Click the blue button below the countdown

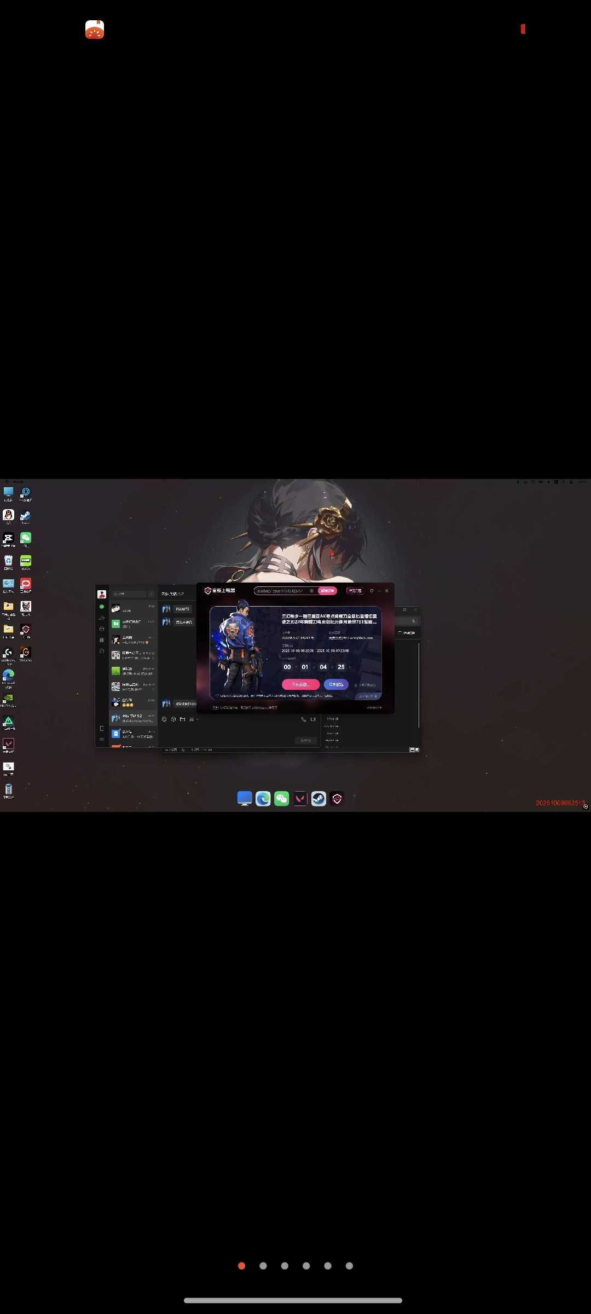point(336,684)
